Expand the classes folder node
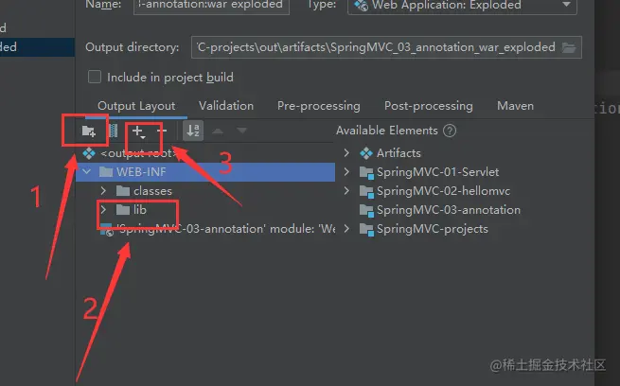The image size is (620, 386). pyautogui.click(x=103, y=191)
